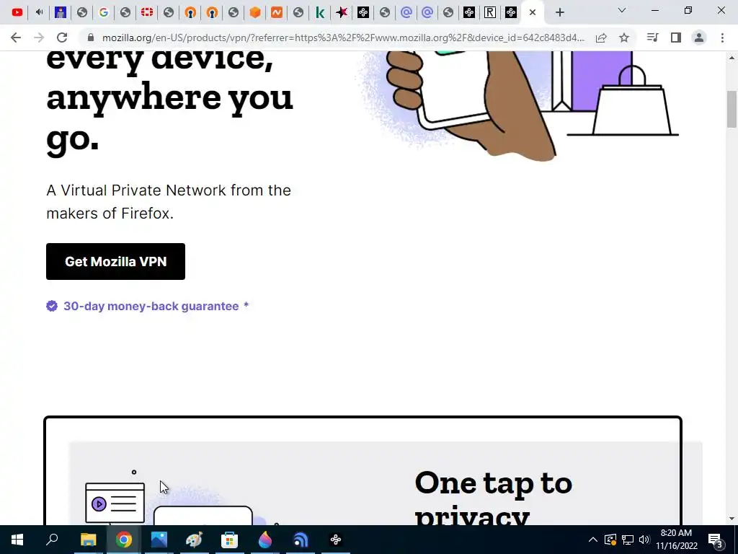Open the Photos app from taskbar

tap(159, 540)
